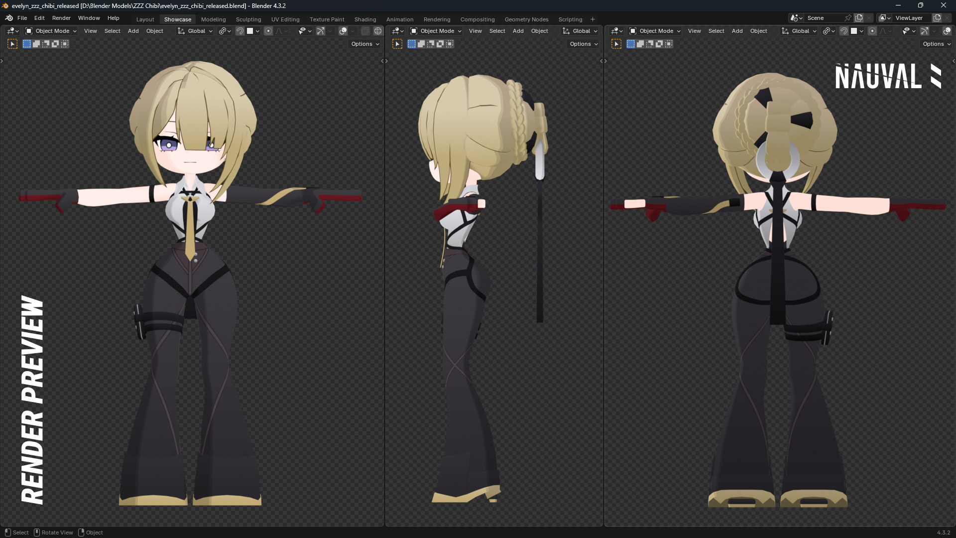Open the Object Mode dropdown in the right viewport
The width and height of the screenshot is (956, 538).
click(x=655, y=31)
